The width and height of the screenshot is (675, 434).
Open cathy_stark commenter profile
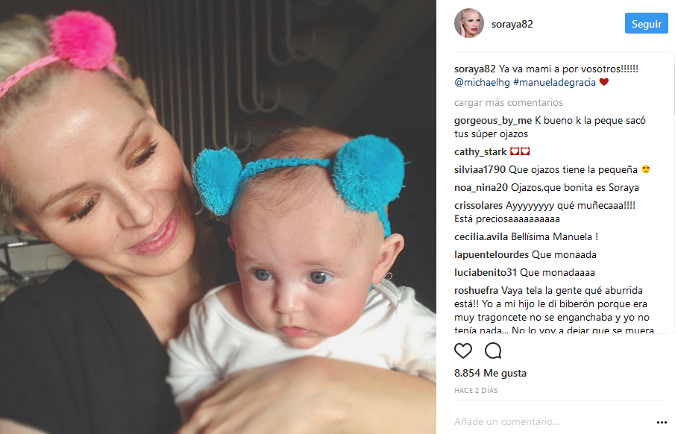click(x=480, y=152)
